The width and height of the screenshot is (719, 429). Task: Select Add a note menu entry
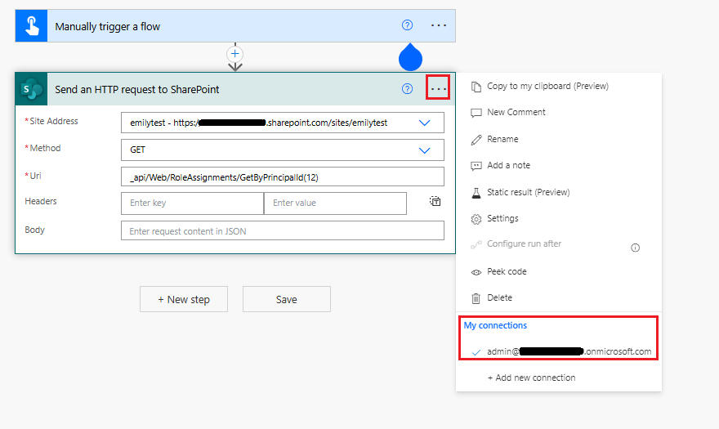(x=508, y=165)
